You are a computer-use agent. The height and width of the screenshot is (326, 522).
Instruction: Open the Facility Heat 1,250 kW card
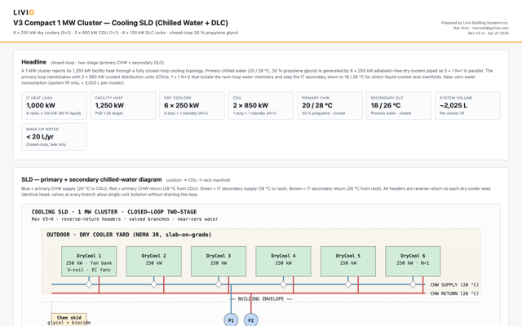click(123, 105)
